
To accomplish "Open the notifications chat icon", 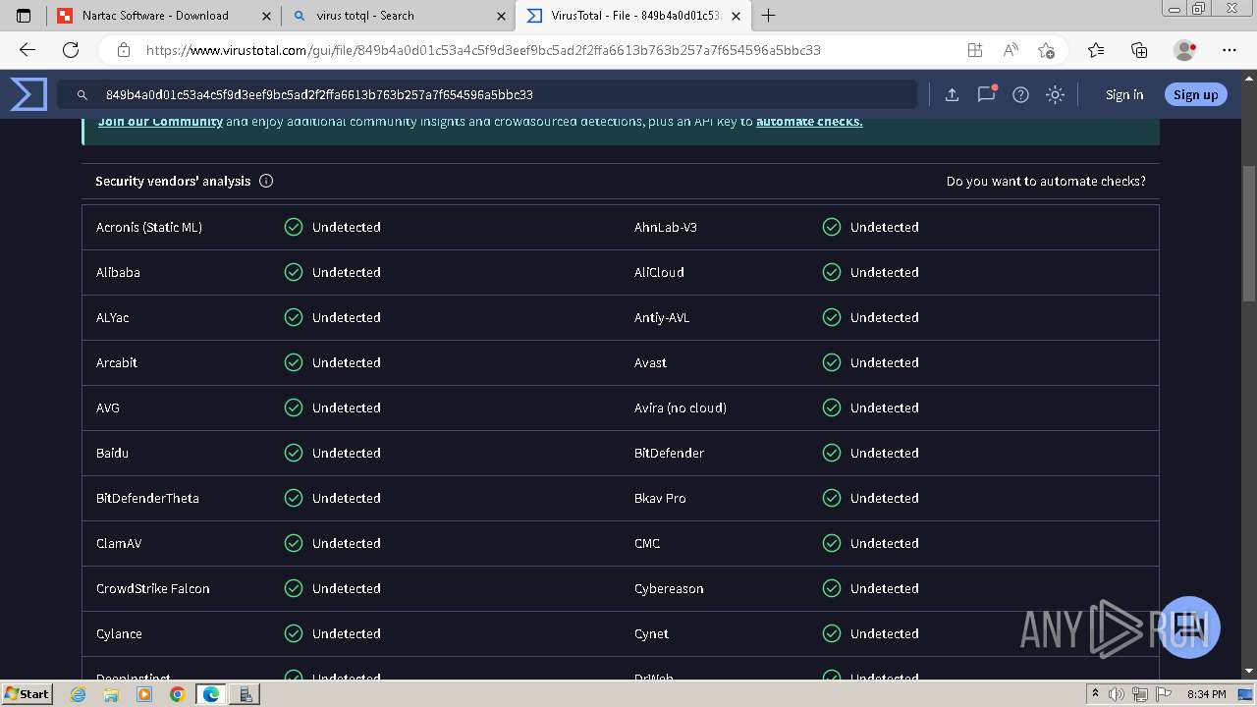I will click(986, 94).
